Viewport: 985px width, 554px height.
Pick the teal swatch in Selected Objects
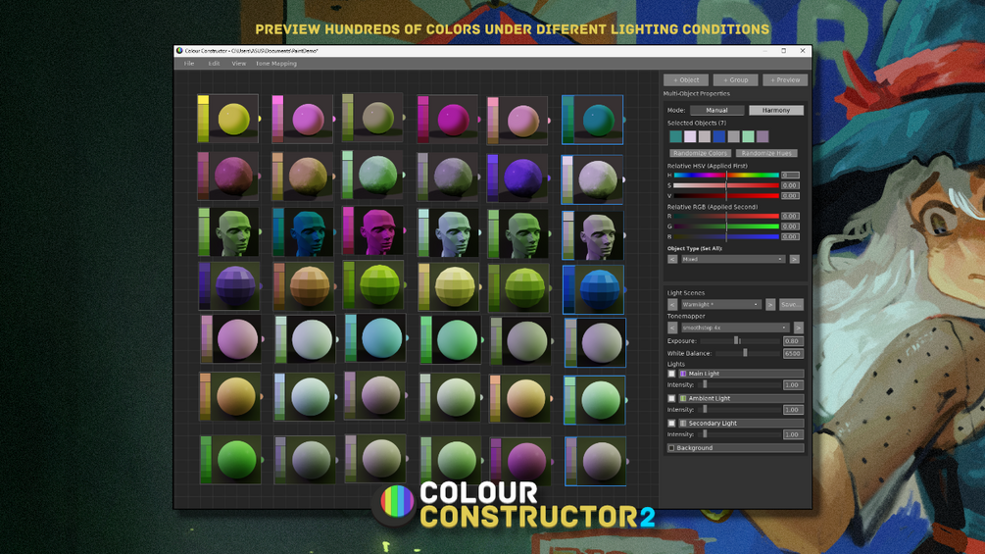pos(675,136)
